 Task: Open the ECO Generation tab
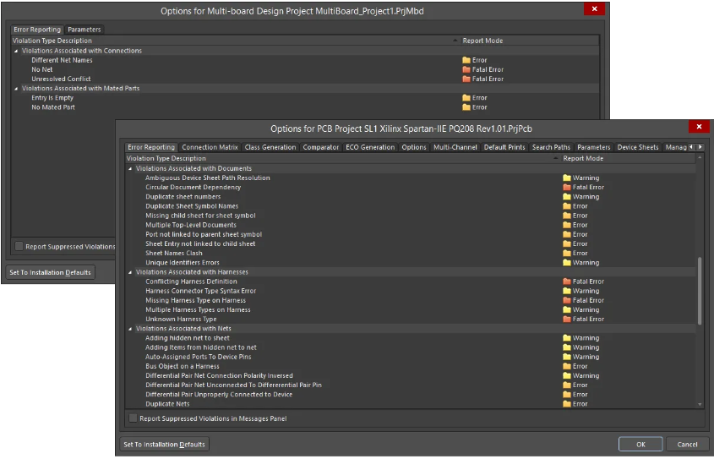point(370,147)
